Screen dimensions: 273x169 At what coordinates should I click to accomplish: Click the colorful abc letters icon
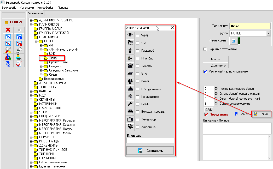pyautogui.click(x=8, y=57)
